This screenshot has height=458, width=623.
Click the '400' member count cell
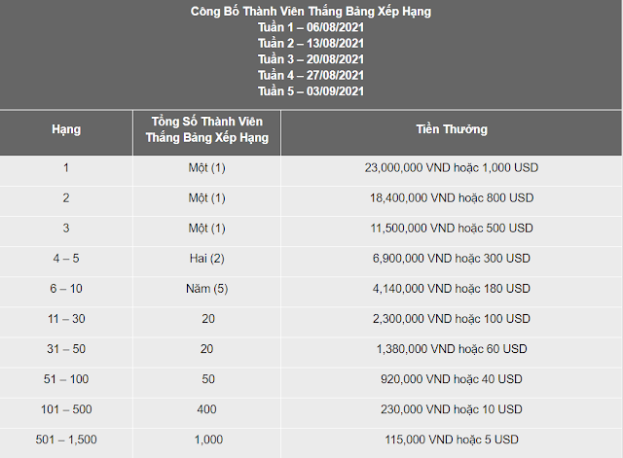pyautogui.click(x=206, y=409)
